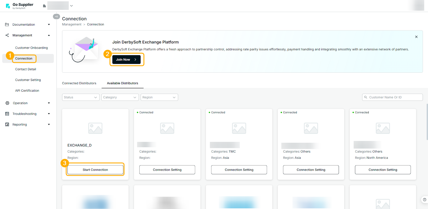Click the Region: North America text
The width and height of the screenshot is (428, 209).
point(371,158)
